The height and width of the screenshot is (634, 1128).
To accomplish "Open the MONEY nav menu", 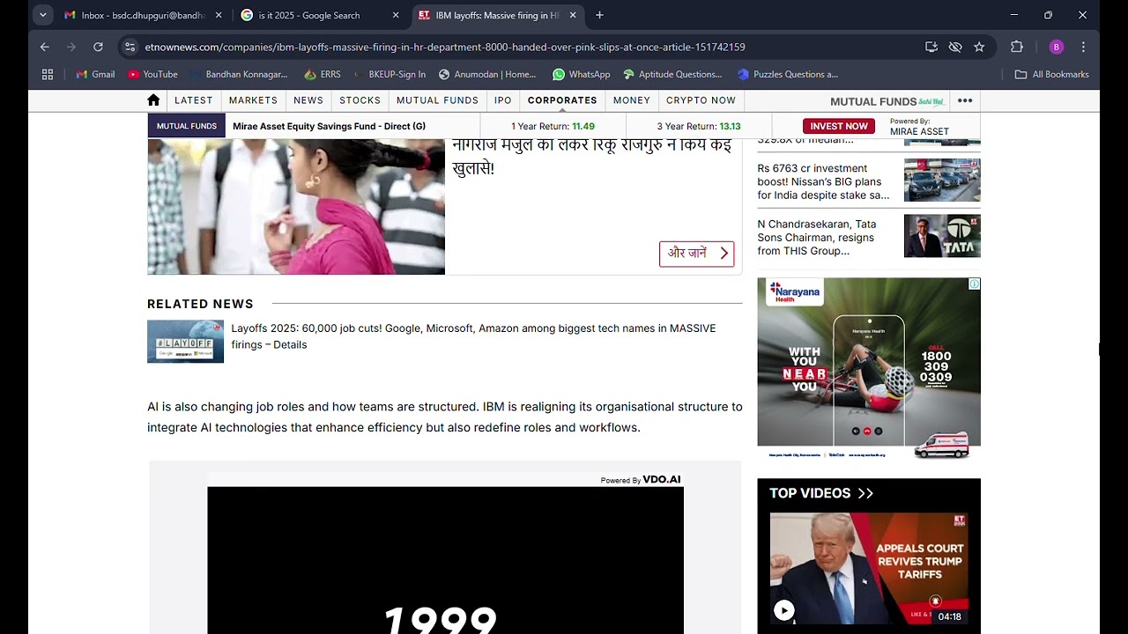I will 632,100.
